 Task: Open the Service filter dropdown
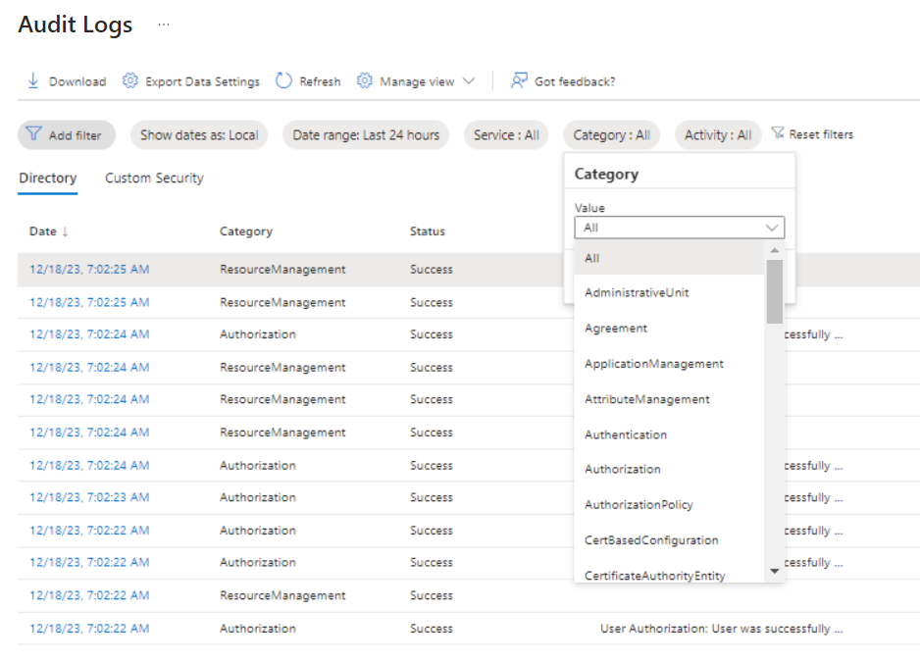coord(506,134)
